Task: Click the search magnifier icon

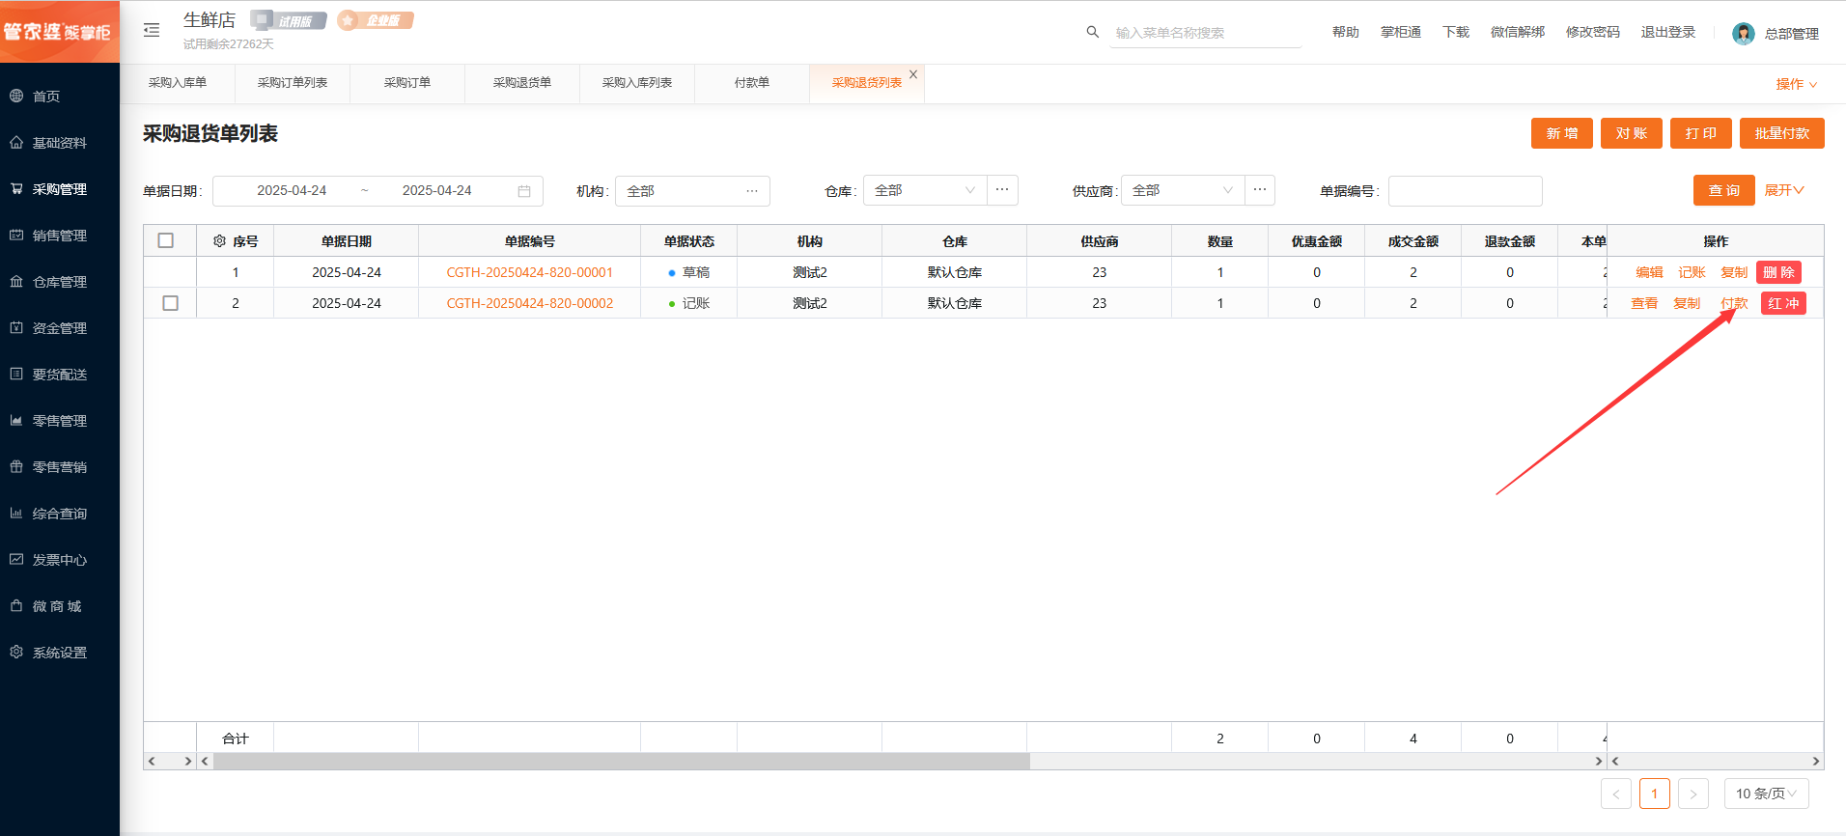Action: point(1092,32)
